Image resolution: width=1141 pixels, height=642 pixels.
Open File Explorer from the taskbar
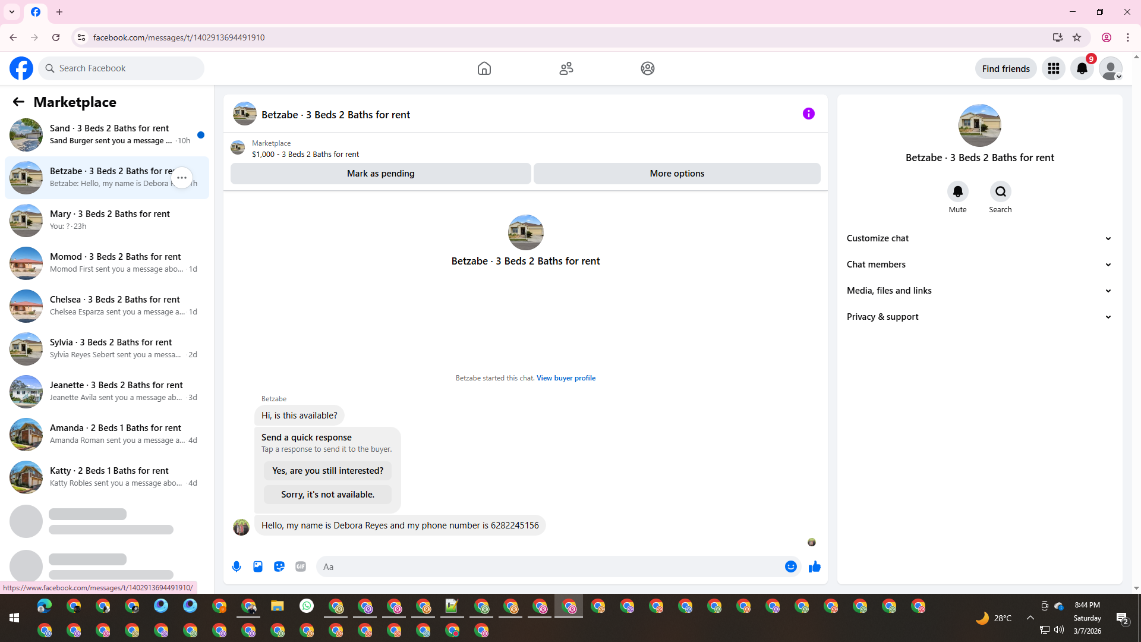(x=278, y=606)
